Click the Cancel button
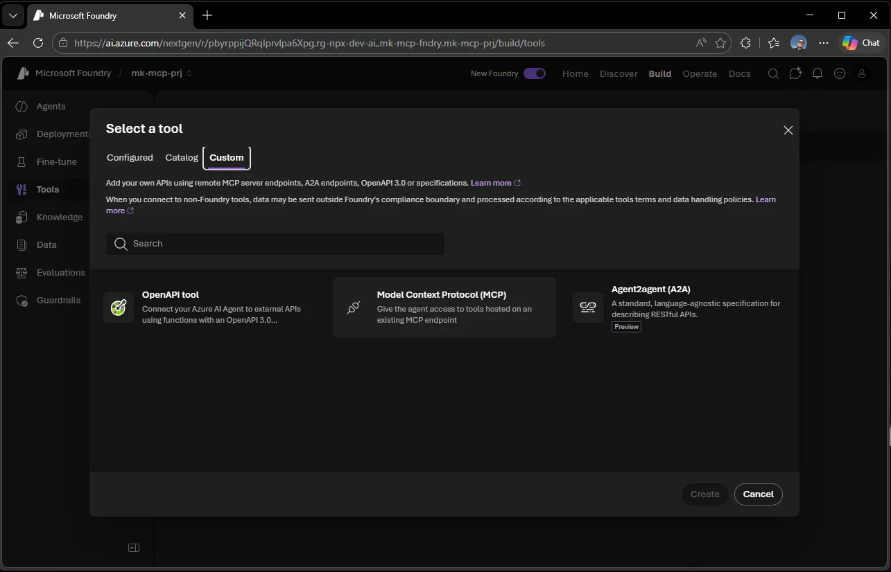891x572 pixels. click(x=759, y=494)
